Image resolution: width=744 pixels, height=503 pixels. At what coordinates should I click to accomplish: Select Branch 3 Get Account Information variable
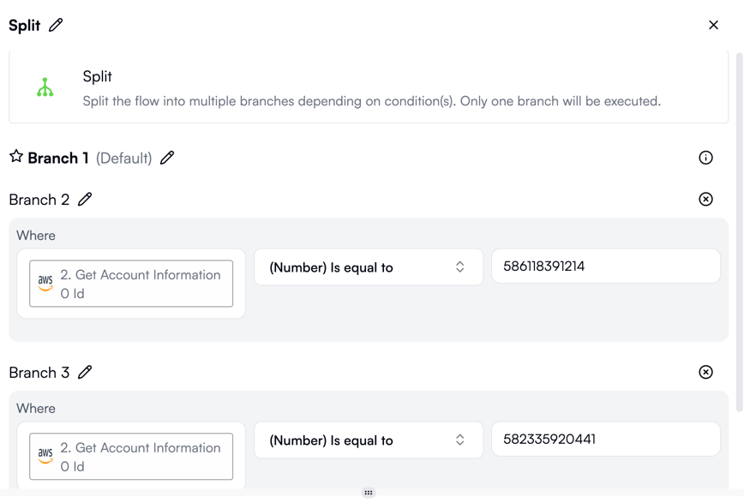coord(131,457)
